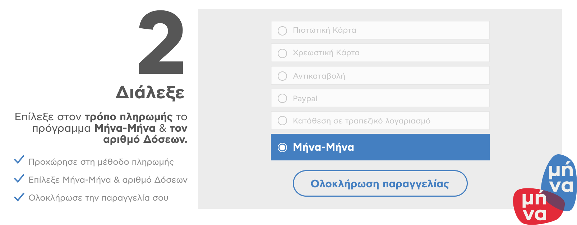This screenshot has height=225, width=577.
Task: Click the Paypal option row label
Action: pyautogui.click(x=305, y=99)
